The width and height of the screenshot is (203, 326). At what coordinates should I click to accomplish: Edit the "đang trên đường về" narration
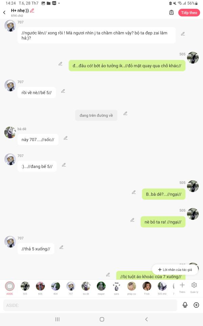click(x=125, y=113)
